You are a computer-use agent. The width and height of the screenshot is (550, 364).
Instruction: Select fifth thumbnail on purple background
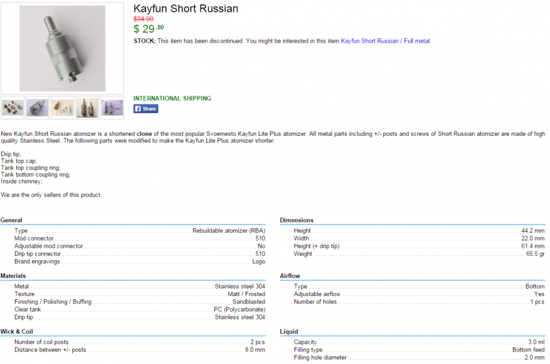(x=112, y=108)
